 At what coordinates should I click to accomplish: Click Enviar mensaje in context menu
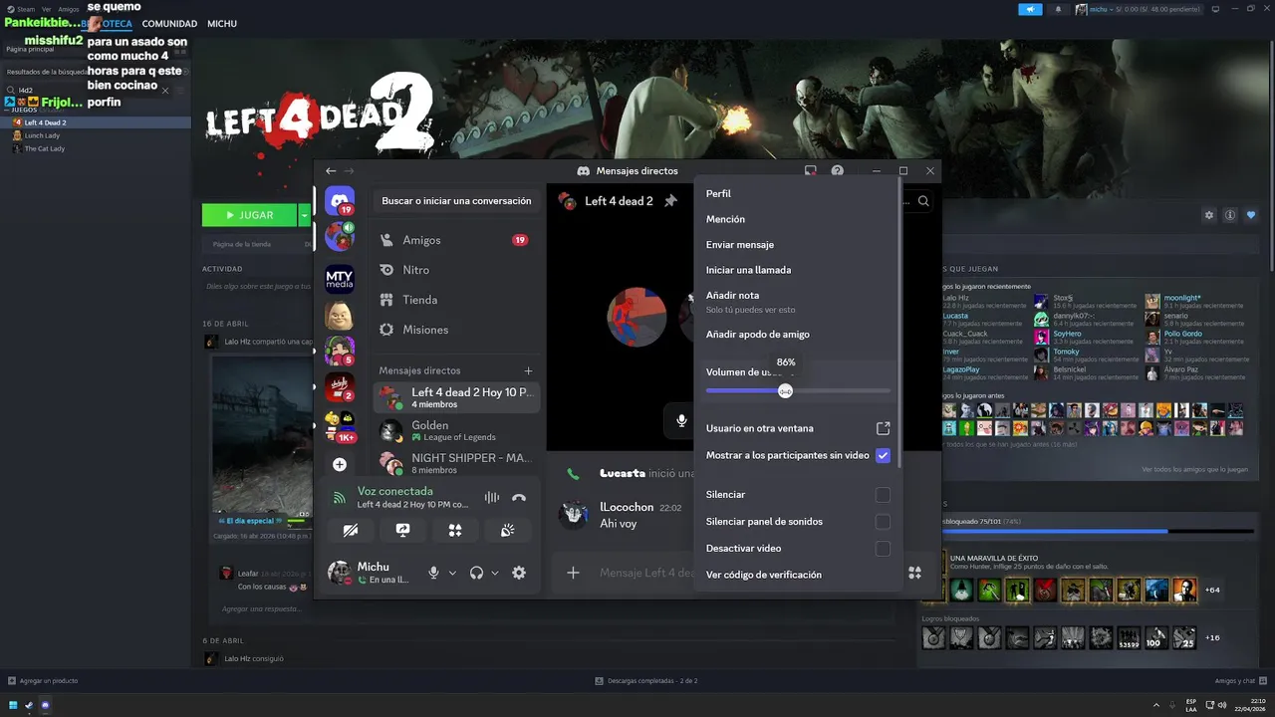[797, 245]
